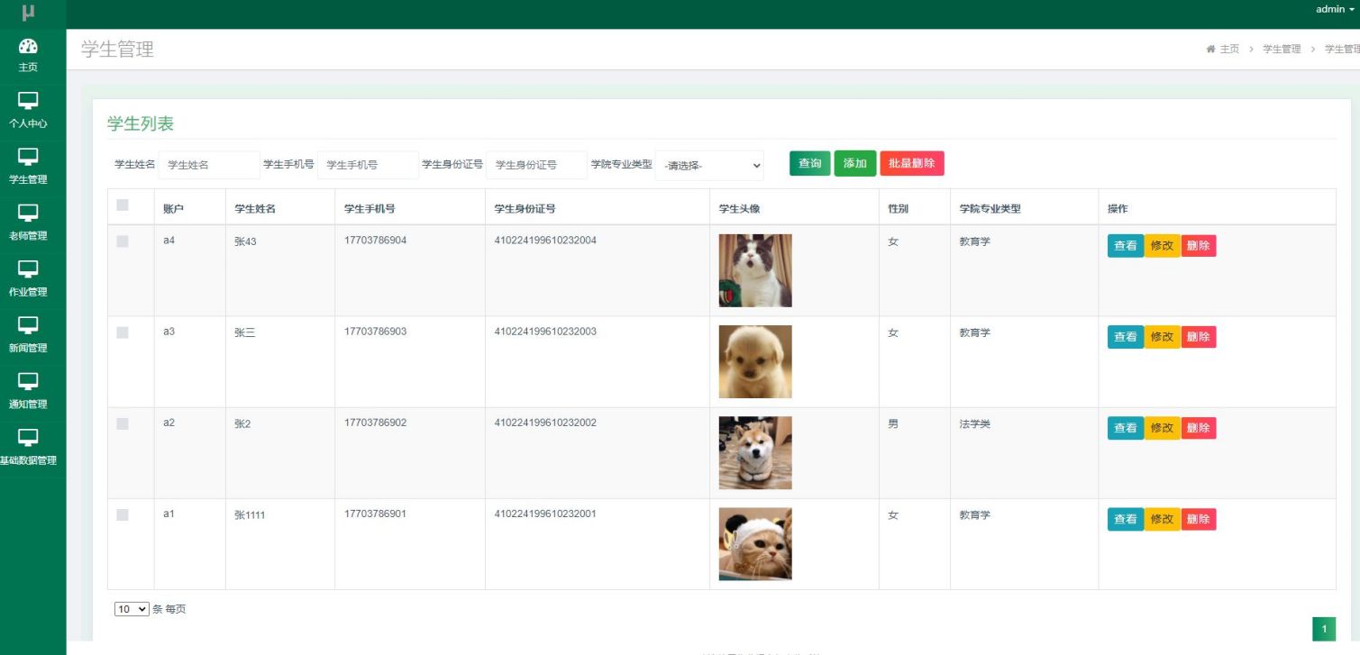Click the 学生手机号 column header
Screen dimensions: 1360x655
pos(370,209)
